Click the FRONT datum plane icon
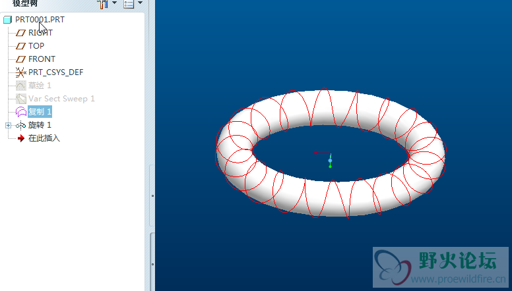The image size is (512, 291). (21, 59)
